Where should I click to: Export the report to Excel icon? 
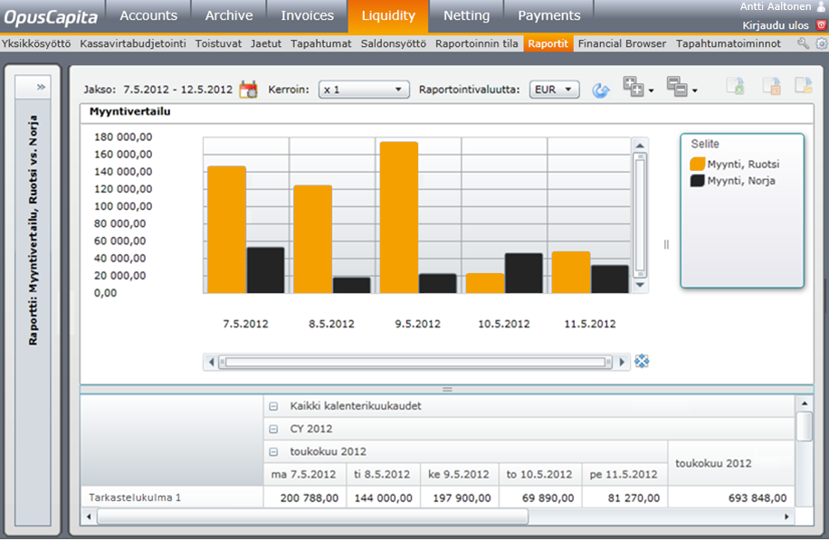coord(736,86)
